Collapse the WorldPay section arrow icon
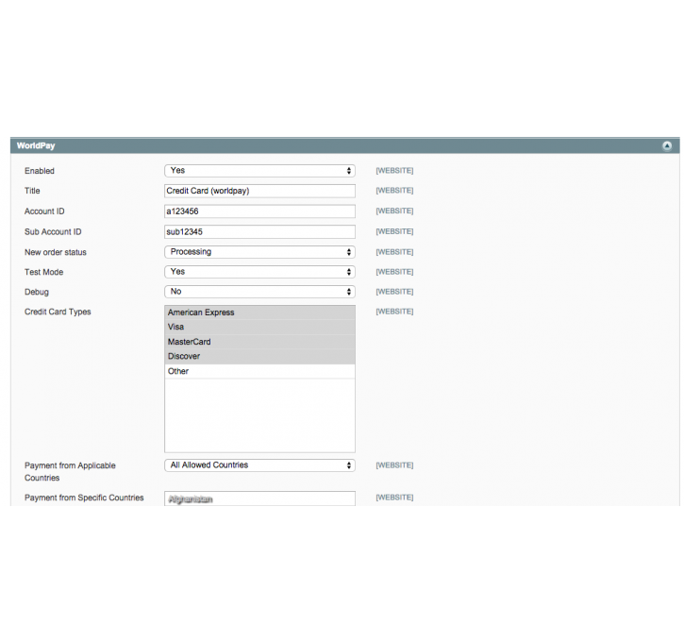This screenshot has width=684, height=642. (x=667, y=145)
